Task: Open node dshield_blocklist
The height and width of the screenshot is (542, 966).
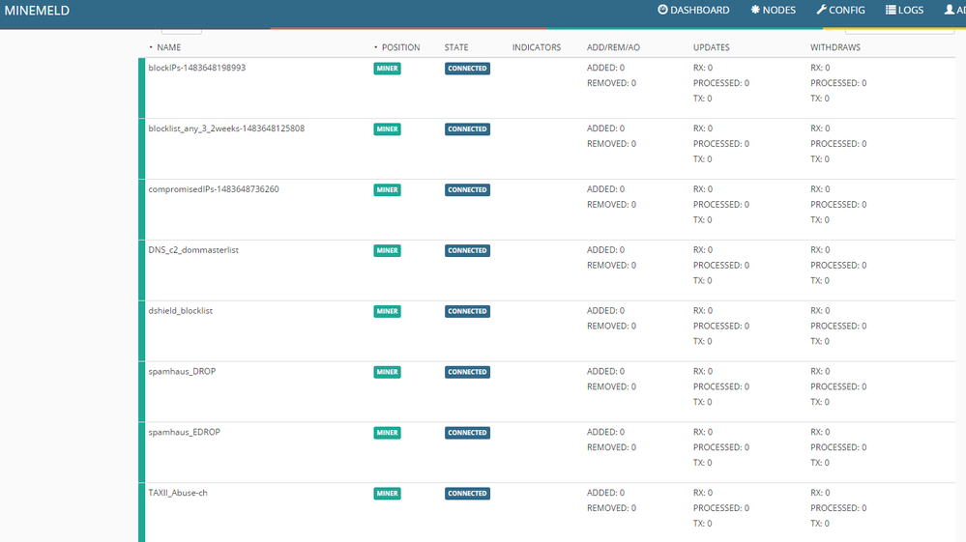Action: (180, 311)
